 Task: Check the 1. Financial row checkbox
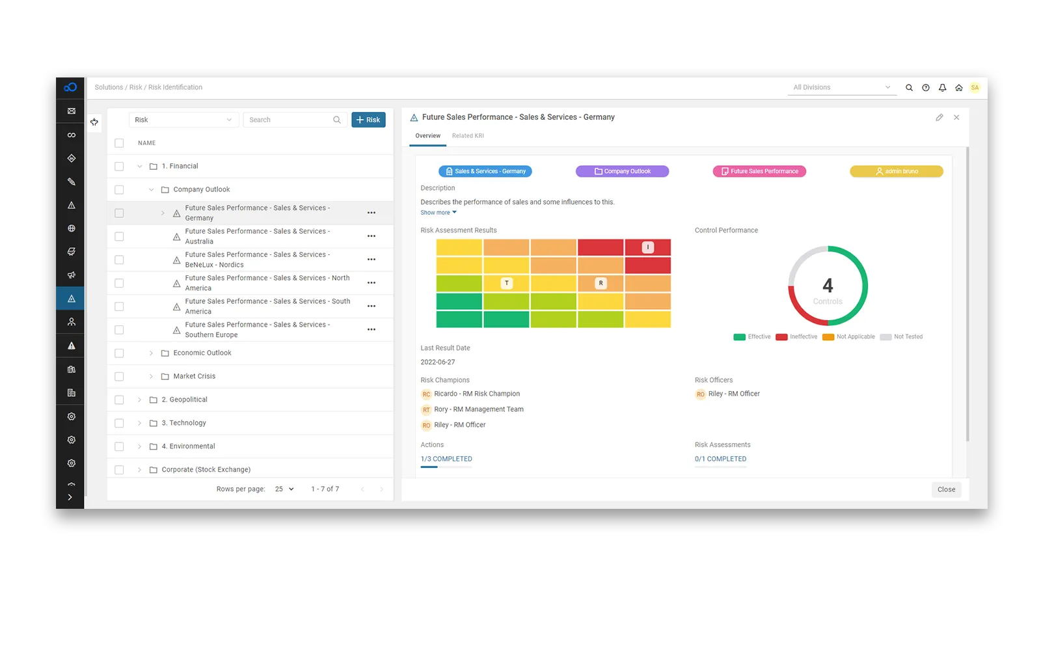(x=119, y=167)
